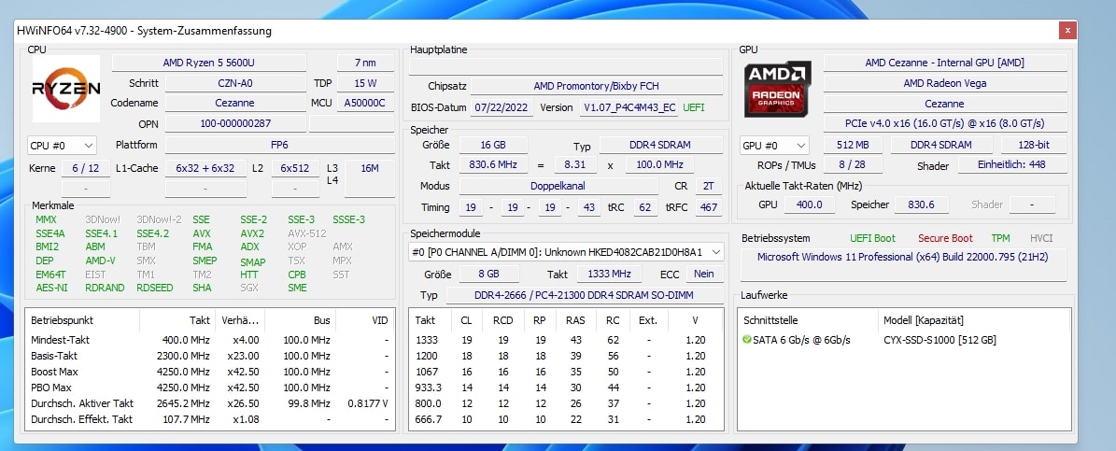The height and width of the screenshot is (451, 1116).
Task: Click the green SATA drive status icon
Action: 747,340
